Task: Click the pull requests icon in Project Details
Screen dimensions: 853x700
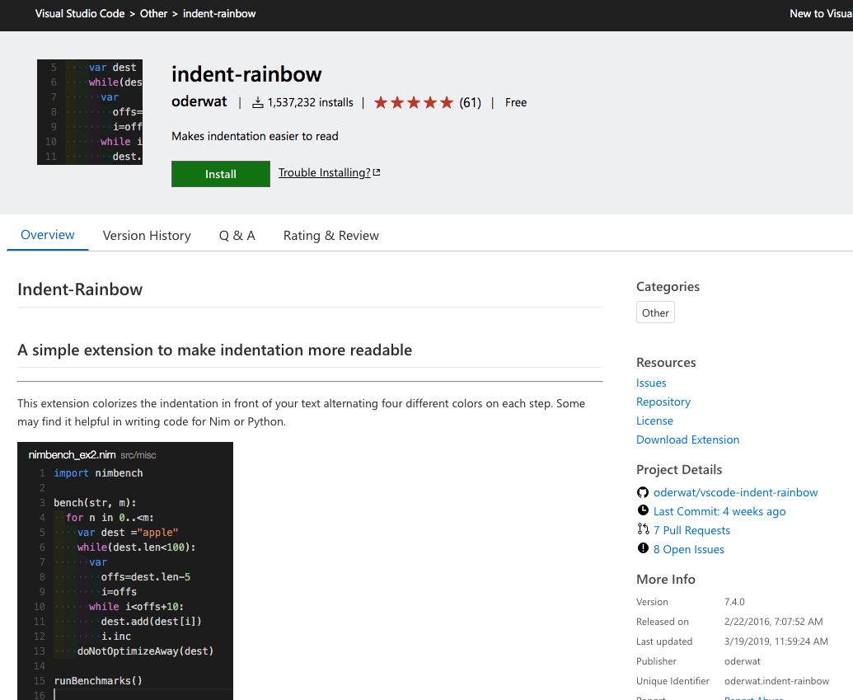Action: (643, 530)
